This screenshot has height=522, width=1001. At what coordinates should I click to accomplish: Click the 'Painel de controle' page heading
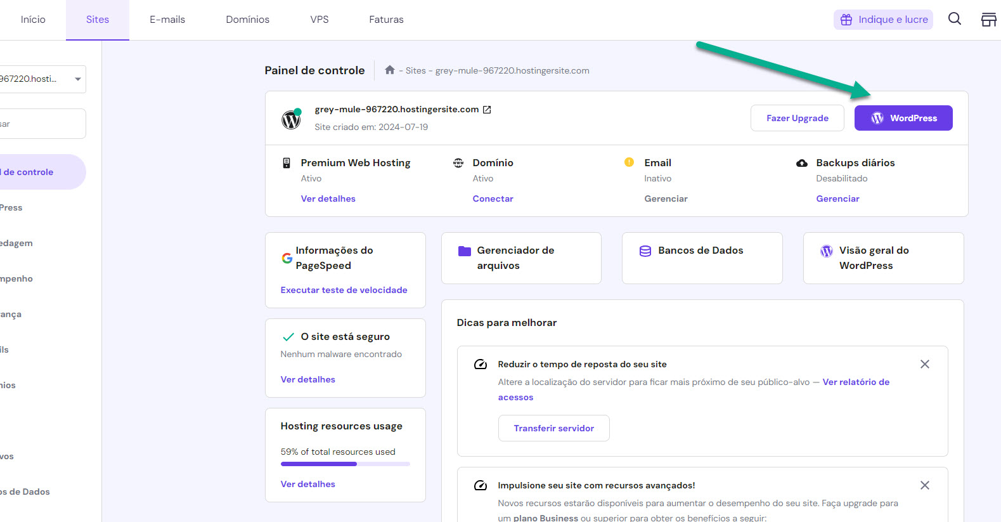(314, 70)
